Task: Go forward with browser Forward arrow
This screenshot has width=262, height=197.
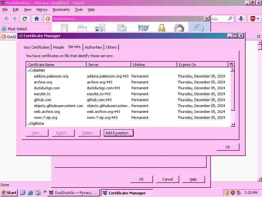Action: [x=15, y=19]
